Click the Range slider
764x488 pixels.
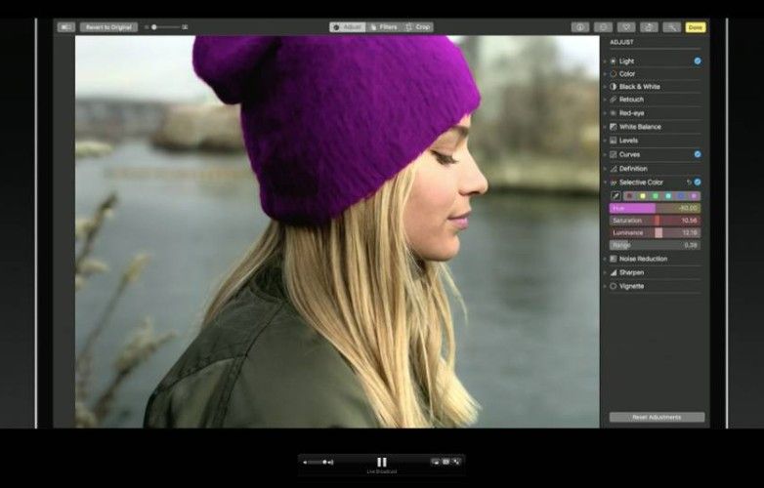pos(656,246)
